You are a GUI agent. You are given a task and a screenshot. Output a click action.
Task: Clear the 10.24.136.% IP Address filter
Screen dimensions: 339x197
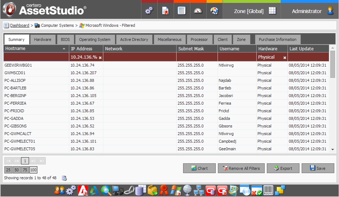coord(100,58)
